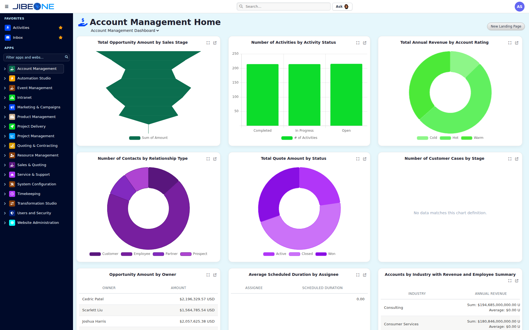Focus the top Search field
The width and height of the screenshot is (529, 330).
(x=284, y=7)
